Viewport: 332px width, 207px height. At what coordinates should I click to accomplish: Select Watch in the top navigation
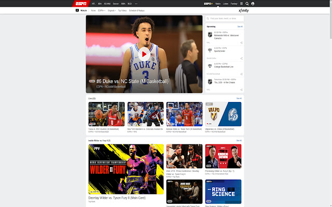pyautogui.click(x=218, y=4)
